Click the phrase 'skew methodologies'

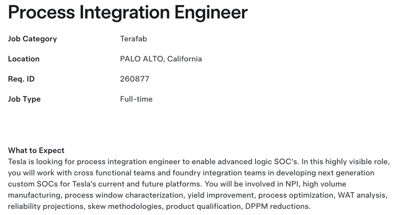coord(120,207)
